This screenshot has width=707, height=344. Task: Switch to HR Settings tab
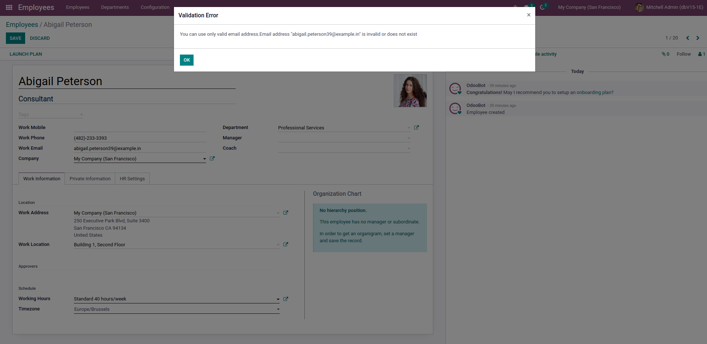click(132, 179)
